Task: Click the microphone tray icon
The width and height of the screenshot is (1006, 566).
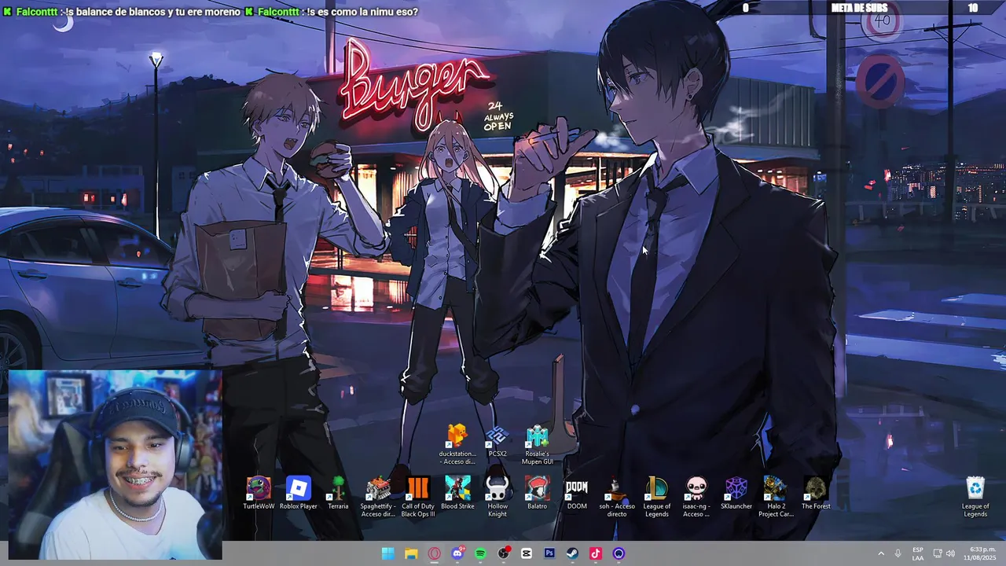Action: pyautogui.click(x=898, y=553)
